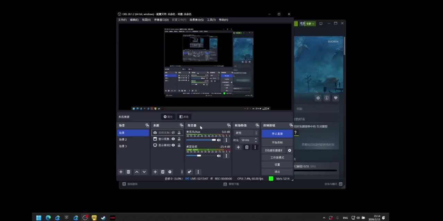
Task: Increase transition duration stepper
Action: click(x=256, y=139)
